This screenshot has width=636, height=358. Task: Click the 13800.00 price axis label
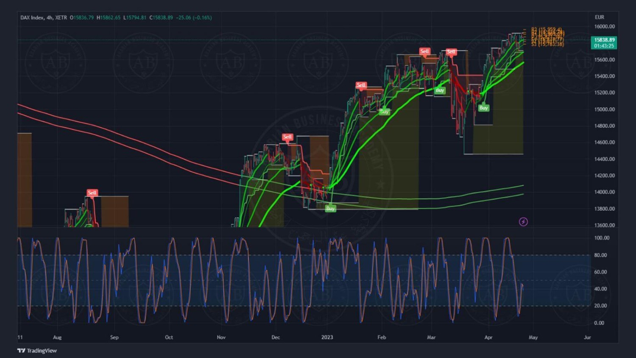(x=605, y=209)
